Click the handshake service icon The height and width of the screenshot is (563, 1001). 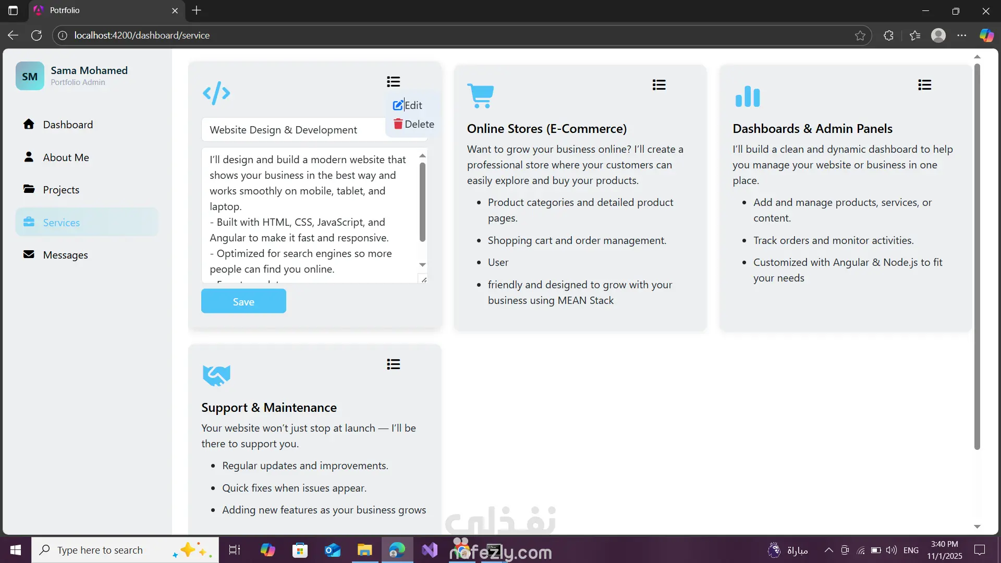[216, 375]
